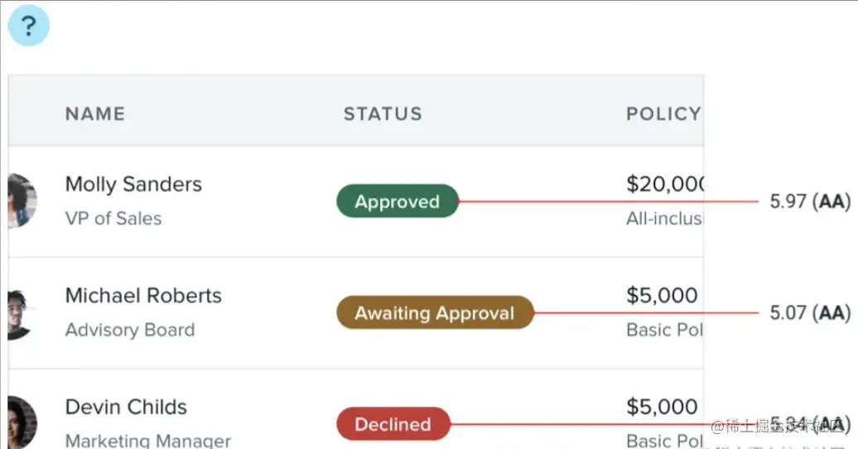Viewport: 858px width, 449px height.
Task: Open Molly Sanders name link
Action: (133, 184)
